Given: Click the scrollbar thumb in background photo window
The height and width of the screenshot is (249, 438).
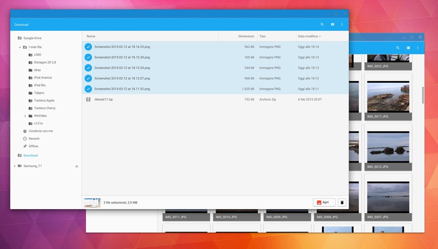Looking at the screenshot, I should coord(423,95).
